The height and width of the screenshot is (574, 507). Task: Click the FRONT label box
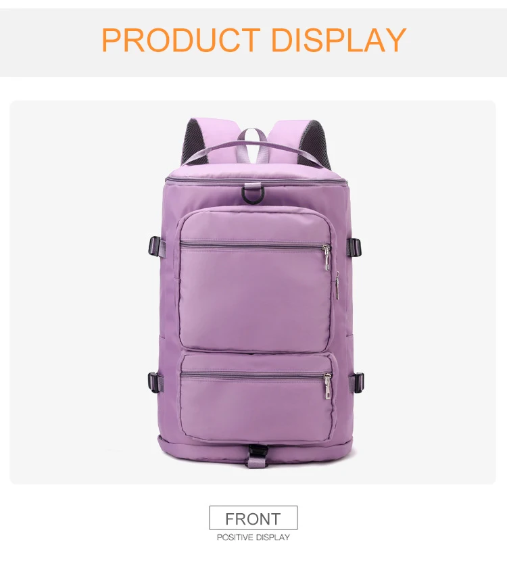coord(254,518)
